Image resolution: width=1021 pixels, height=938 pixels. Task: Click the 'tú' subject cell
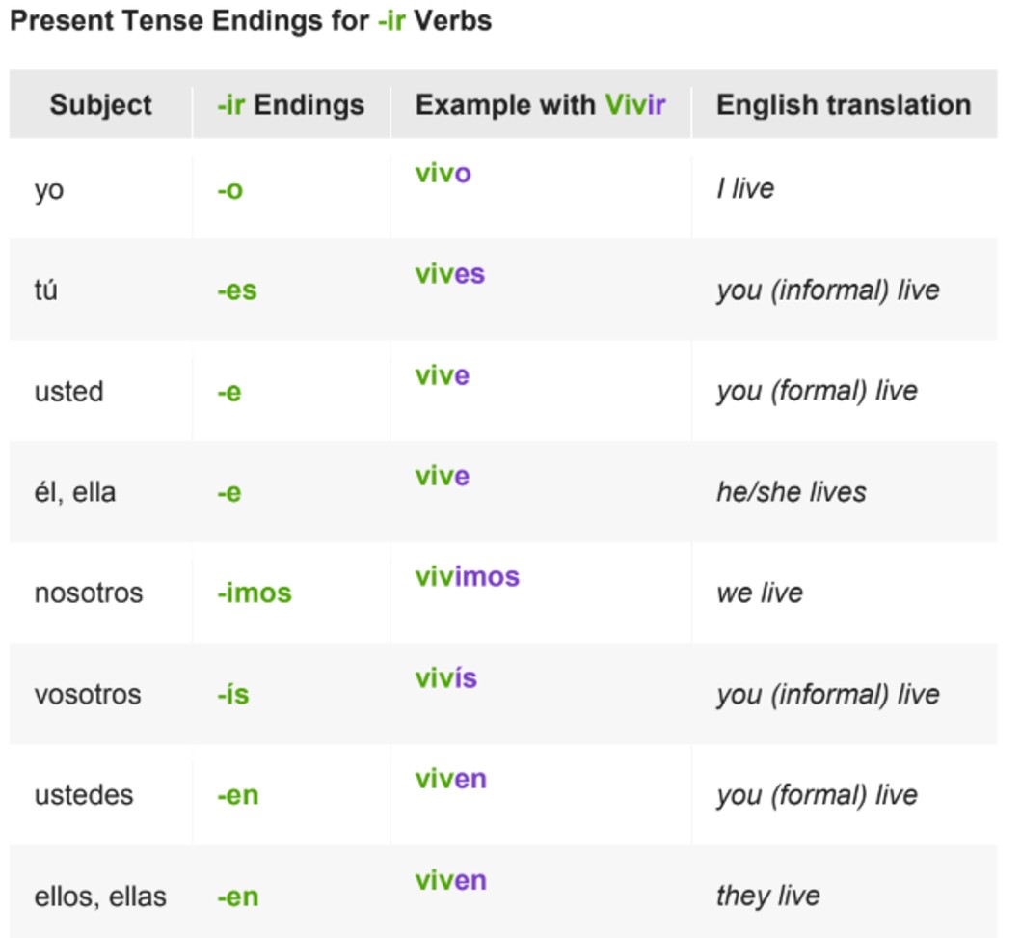coord(46,290)
